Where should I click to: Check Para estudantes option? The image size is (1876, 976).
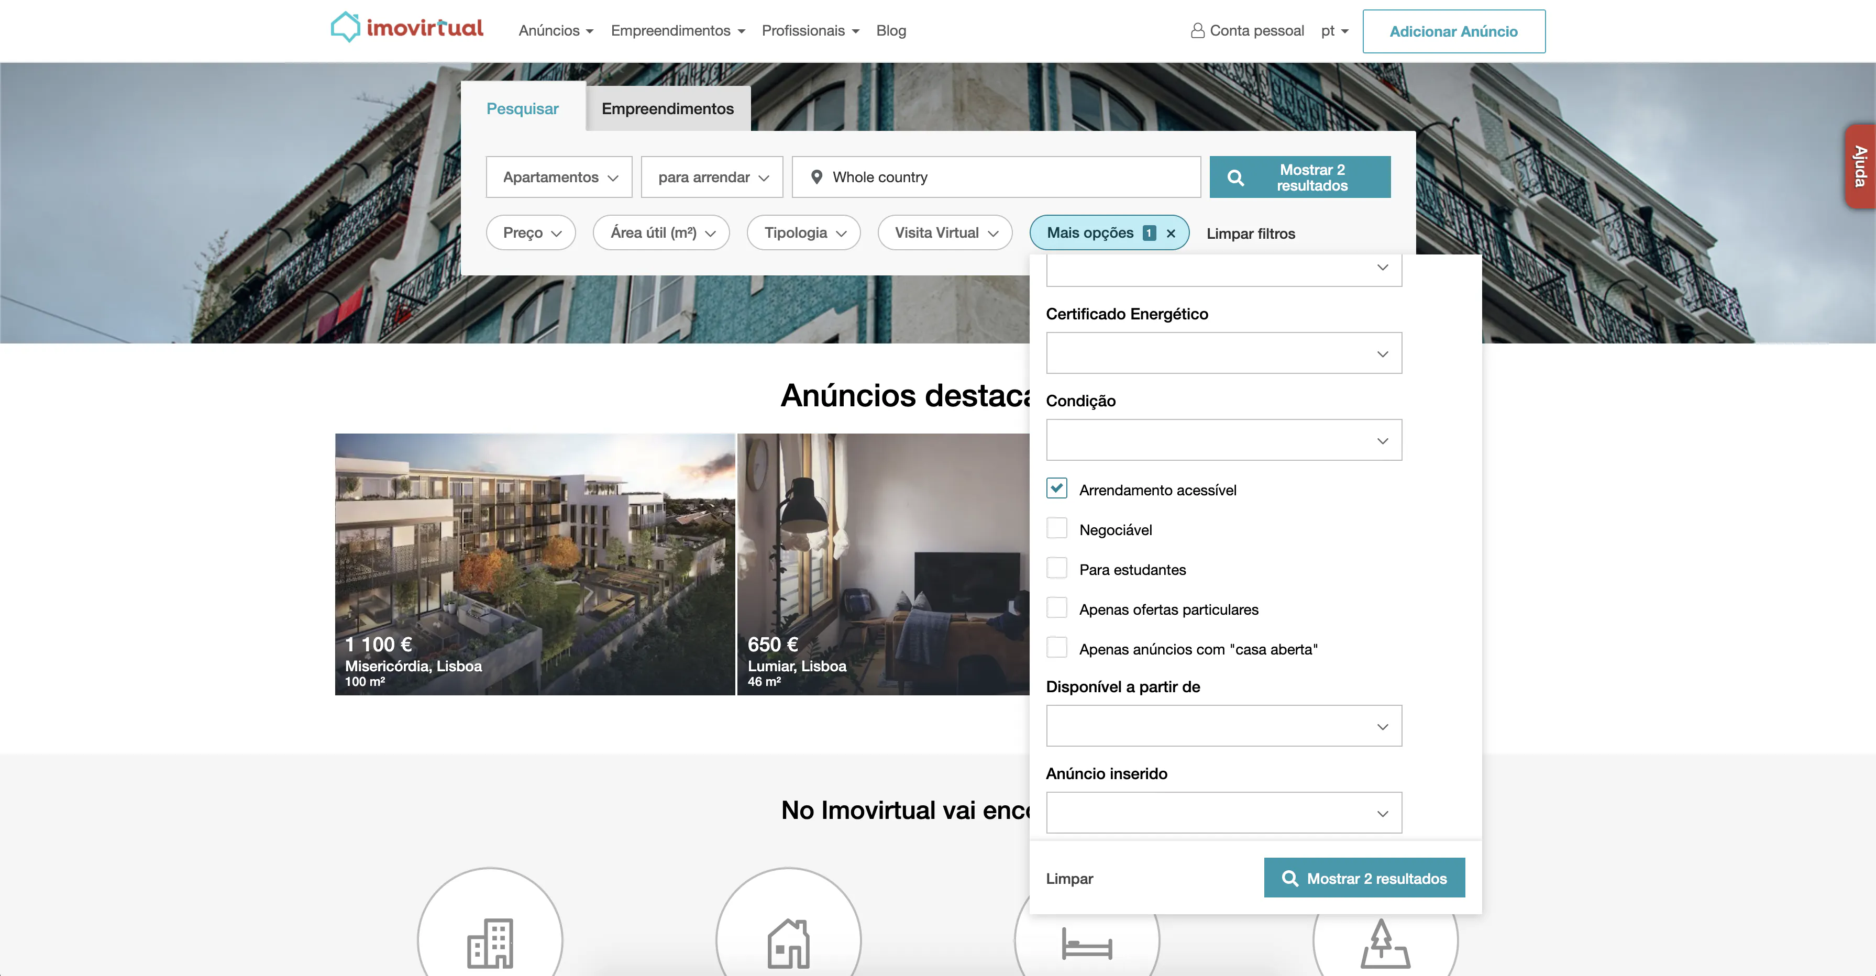tap(1057, 568)
